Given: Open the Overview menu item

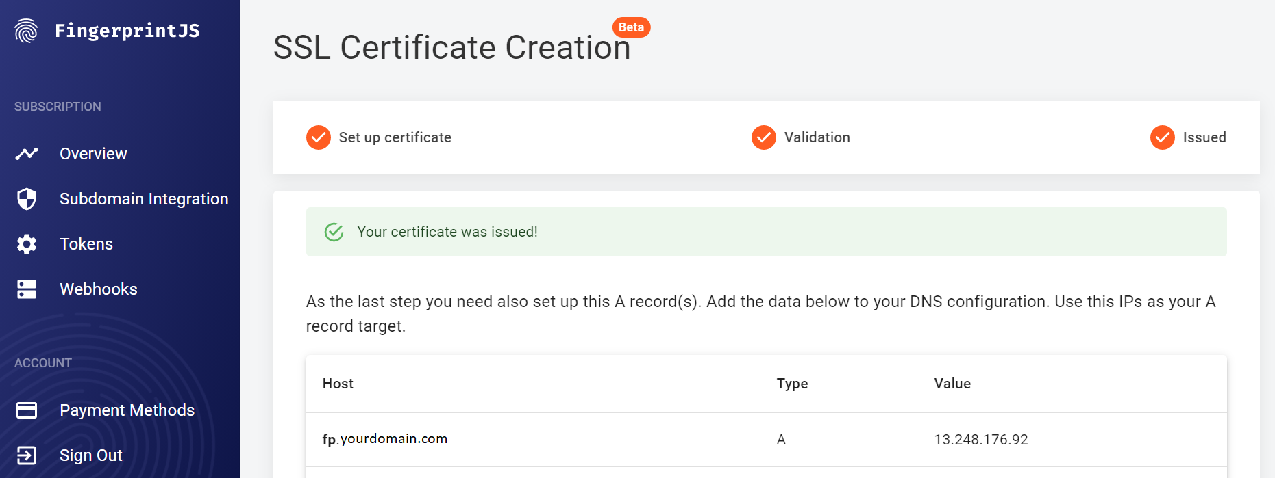Looking at the screenshot, I should pos(93,154).
